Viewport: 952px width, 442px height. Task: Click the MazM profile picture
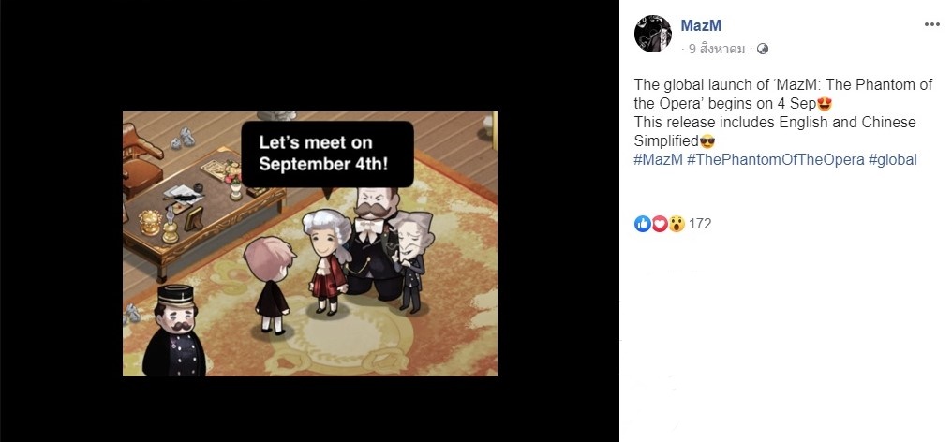pos(653,34)
